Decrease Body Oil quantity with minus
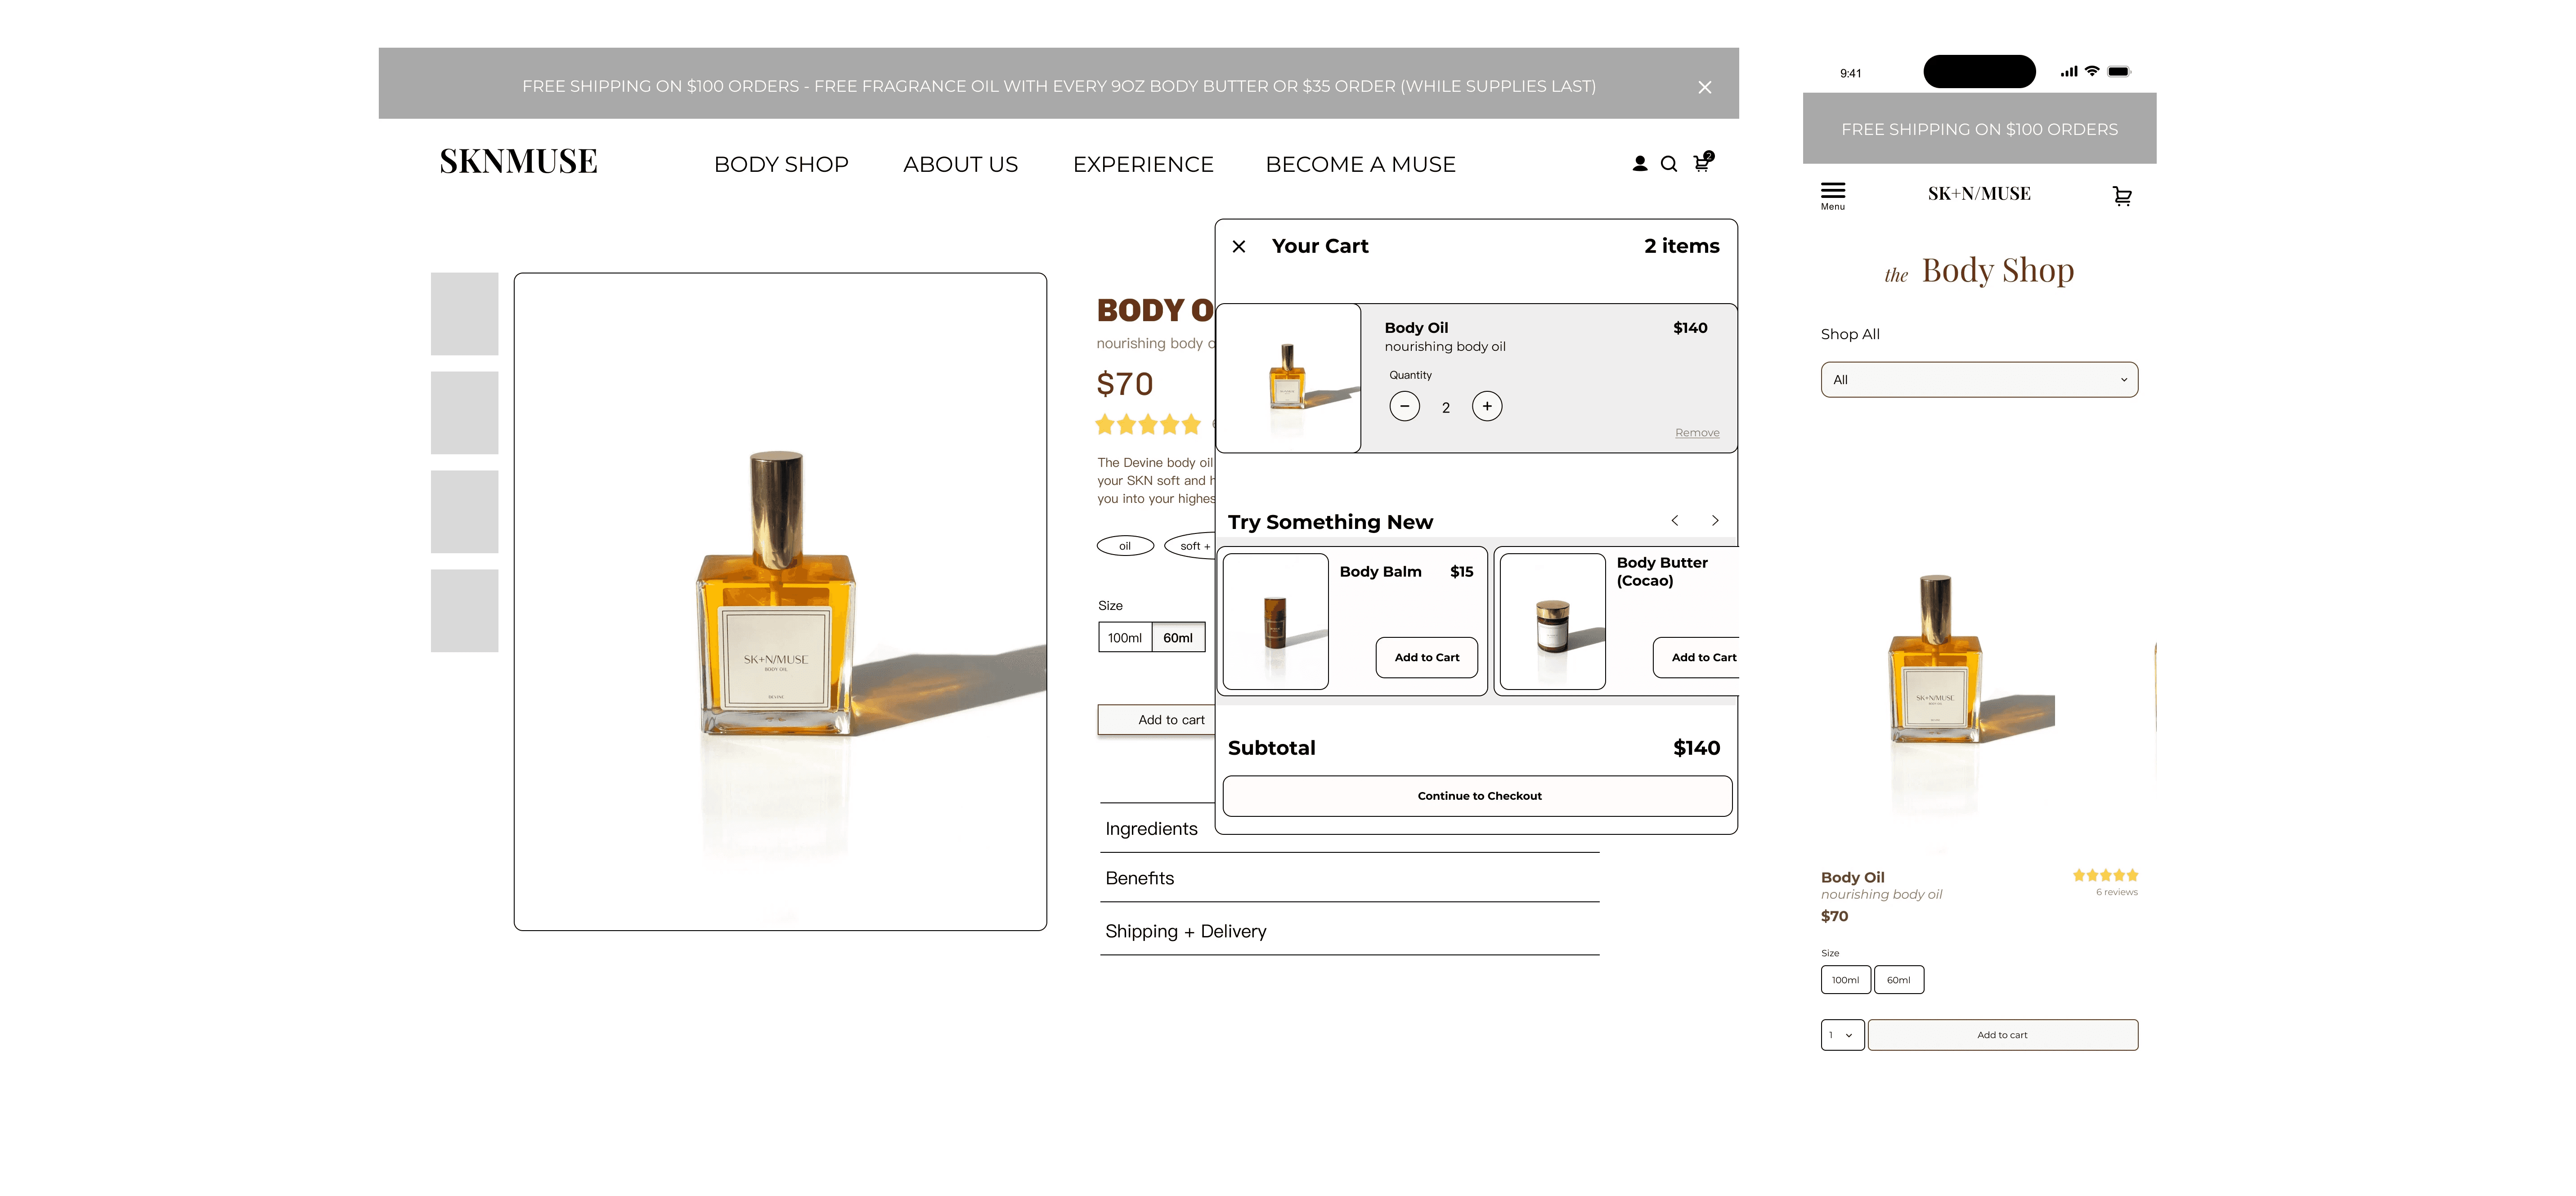Image resolution: width=2576 pixels, height=1196 pixels. (1404, 406)
